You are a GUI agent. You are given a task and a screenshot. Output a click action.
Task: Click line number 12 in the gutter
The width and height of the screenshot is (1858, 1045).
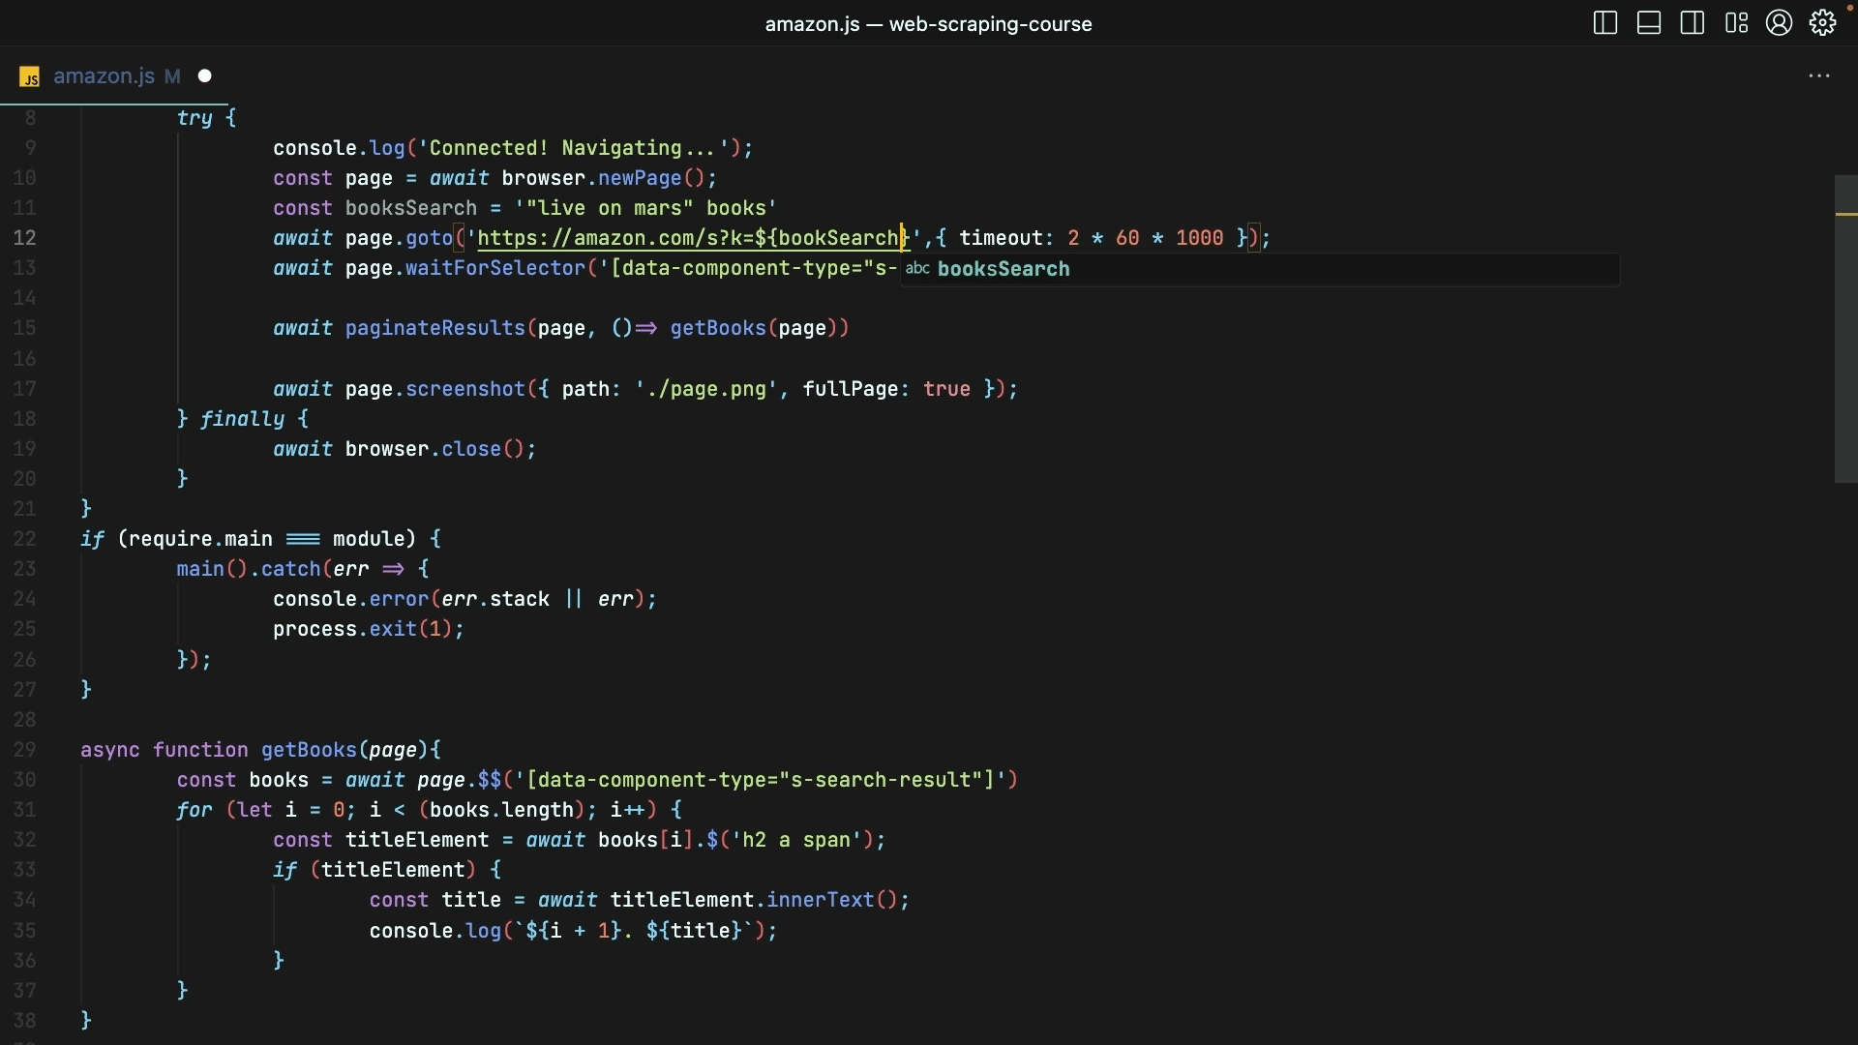pos(25,238)
